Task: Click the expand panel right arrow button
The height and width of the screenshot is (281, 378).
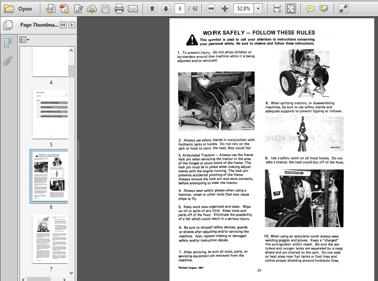Action: tap(72, 25)
